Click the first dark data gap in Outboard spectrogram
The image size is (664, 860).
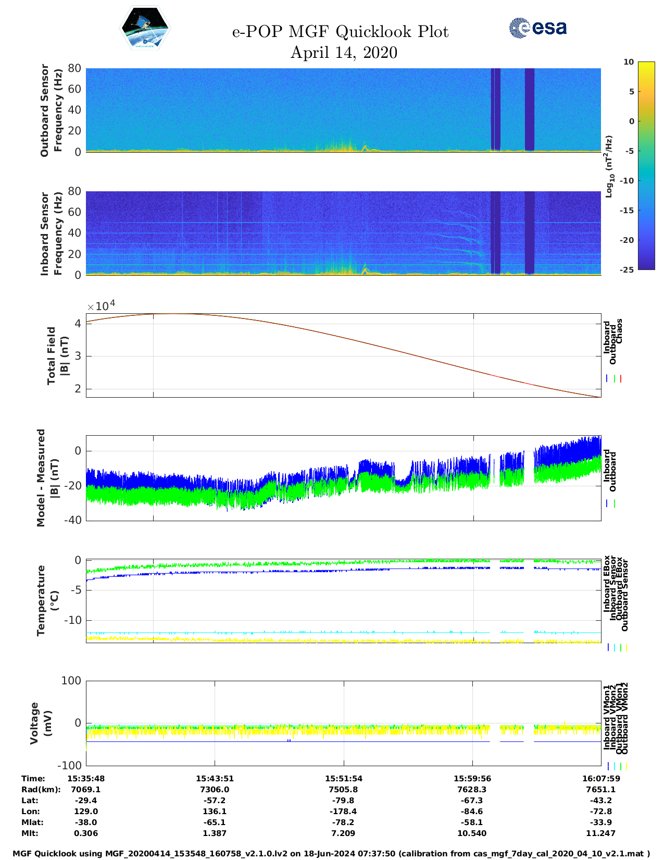click(495, 109)
